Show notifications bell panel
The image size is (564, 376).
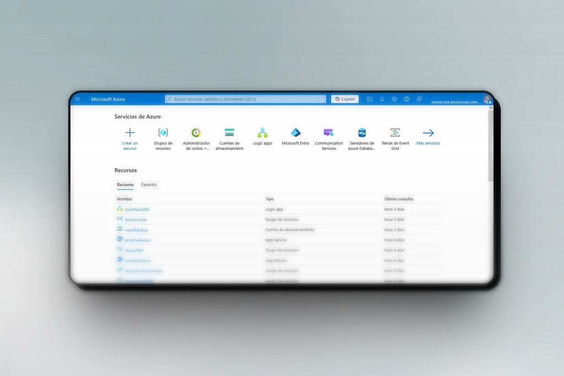point(382,99)
